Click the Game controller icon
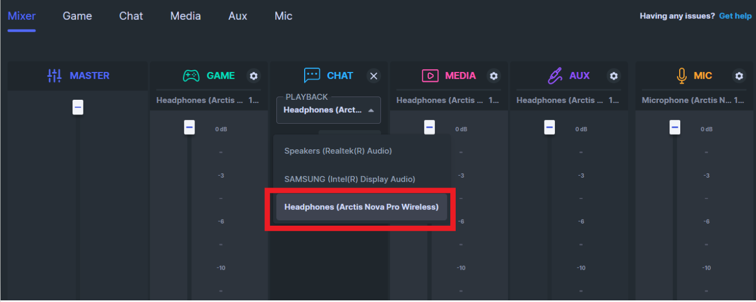The image size is (756, 302). [191, 76]
